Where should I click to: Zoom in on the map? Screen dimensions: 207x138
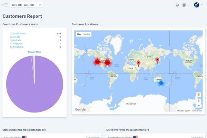tap(199, 101)
